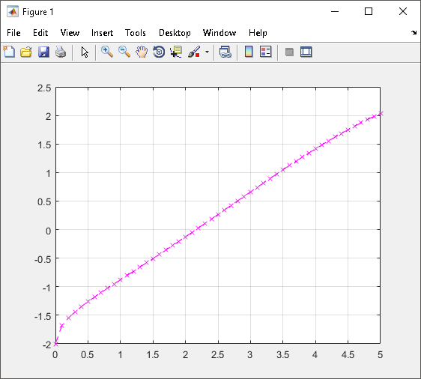Select the Brush data tool
This screenshot has height=379, width=421.
pos(194,52)
